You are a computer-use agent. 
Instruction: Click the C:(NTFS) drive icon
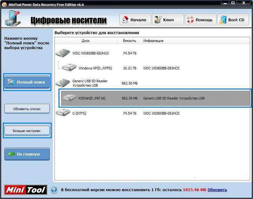coord(63,113)
